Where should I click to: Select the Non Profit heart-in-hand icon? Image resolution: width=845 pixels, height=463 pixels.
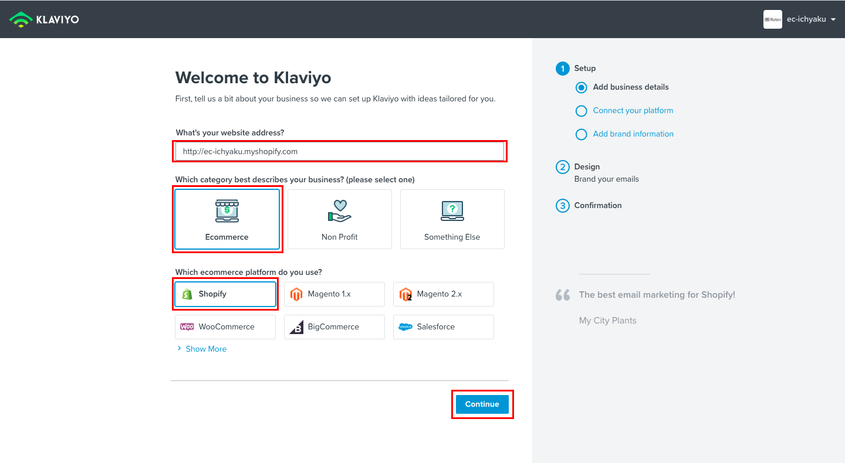tap(340, 211)
